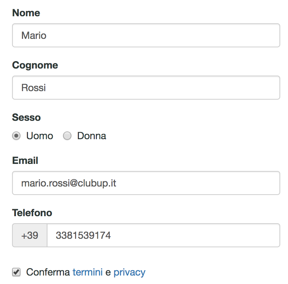
Task: Click the Sesso heading label
Action: point(26,117)
